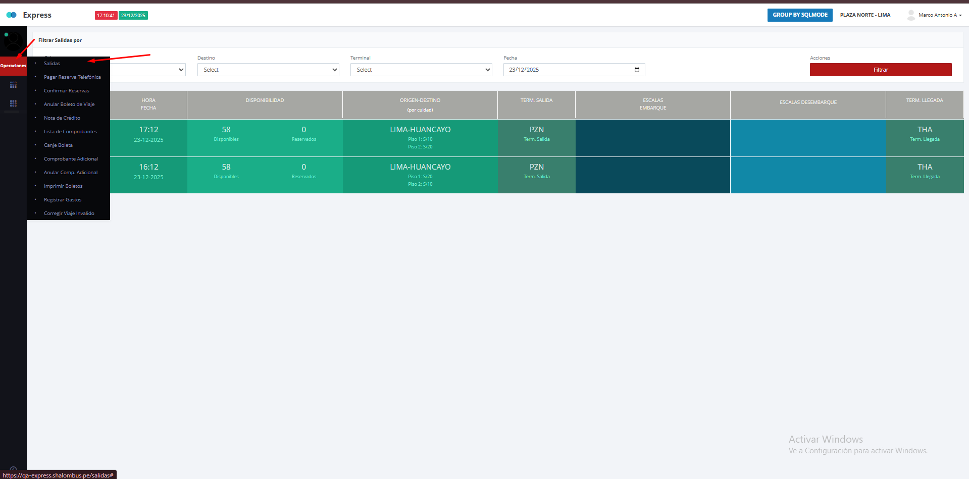969x479 pixels.
Task: Click the sidebar user avatar
Action: pyautogui.click(x=13, y=41)
